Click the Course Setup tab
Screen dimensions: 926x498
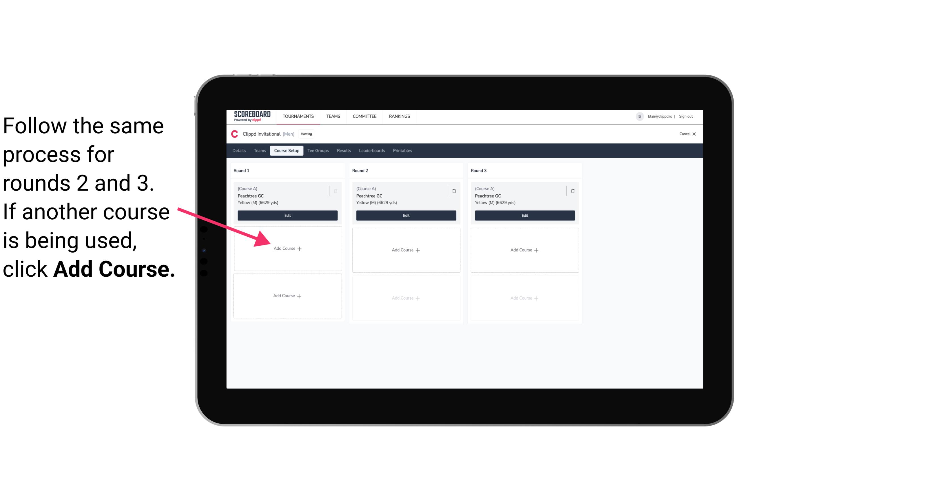tap(286, 151)
